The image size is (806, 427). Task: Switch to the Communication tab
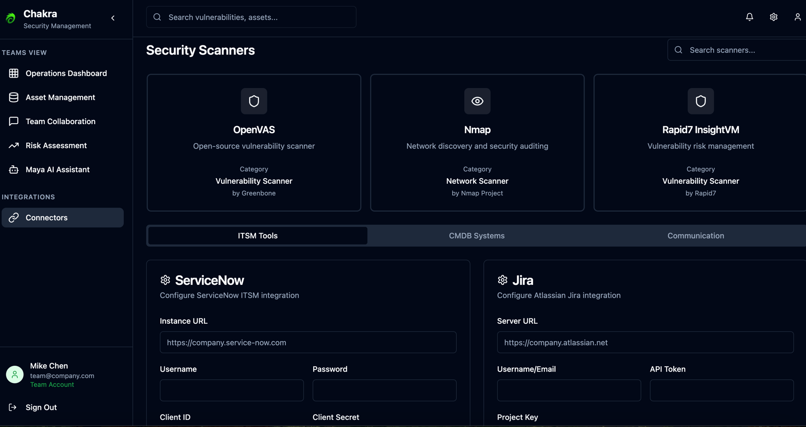point(696,236)
